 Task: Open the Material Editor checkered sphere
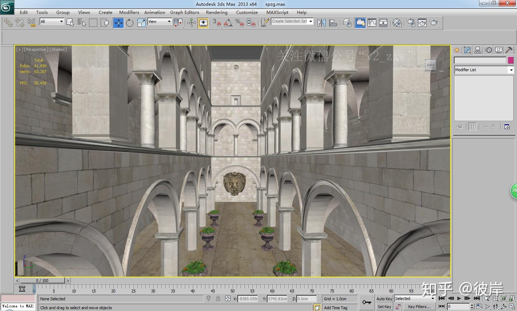(397, 23)
